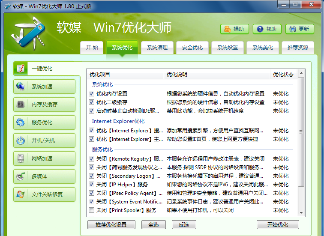Click the 优化状态 column header
This screenshot has height=236, width=324.
284,75
